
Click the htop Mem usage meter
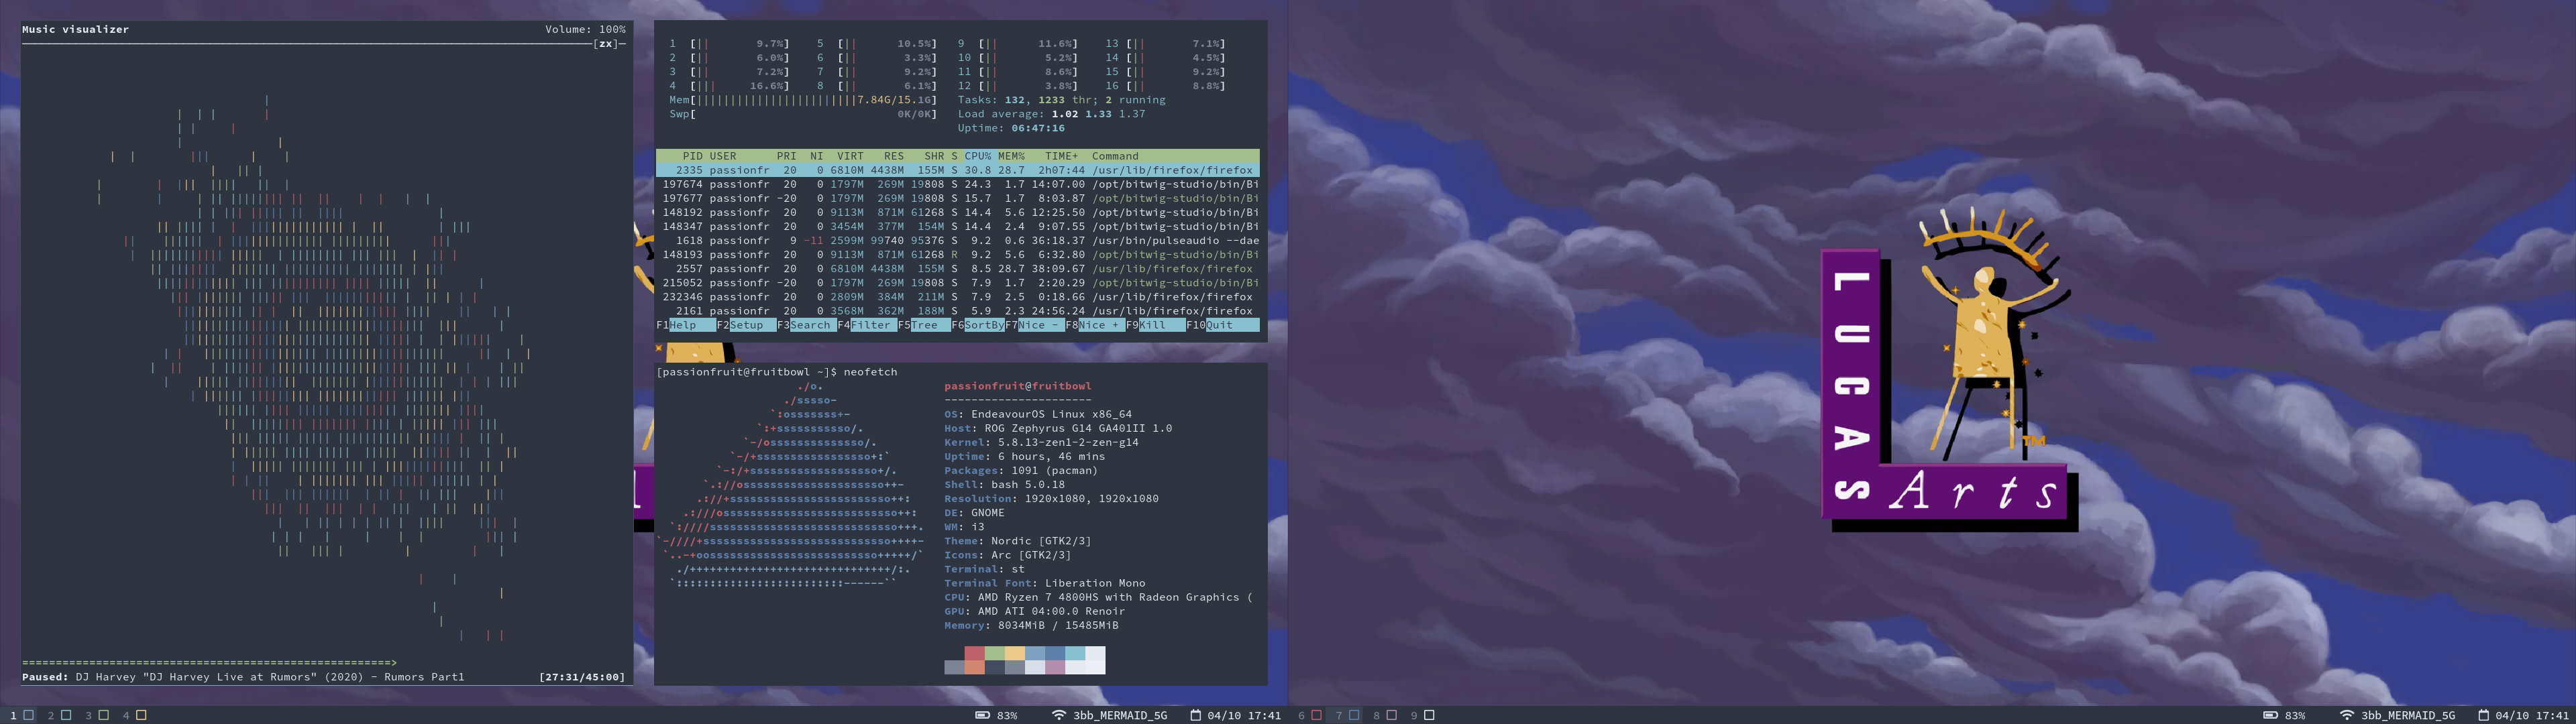click(803, 100)
